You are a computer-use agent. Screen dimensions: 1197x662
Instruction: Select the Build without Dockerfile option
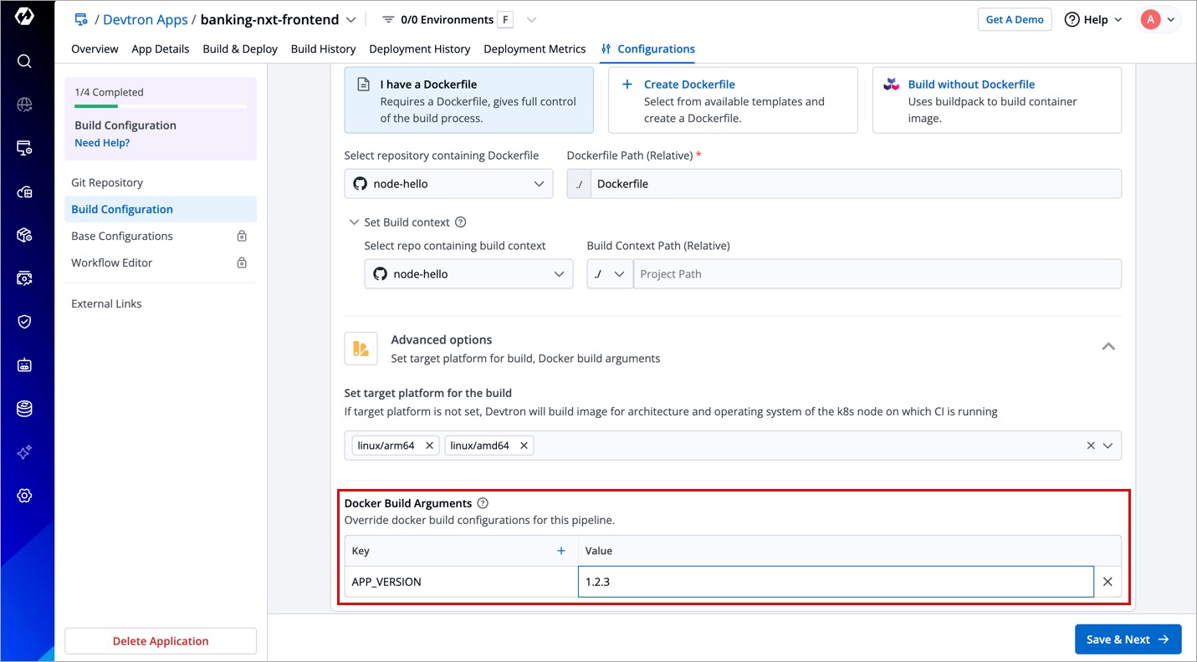[995, 100]
